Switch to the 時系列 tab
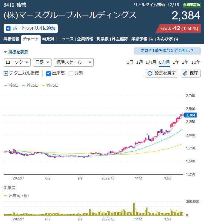204x221 pixels. 48,39
